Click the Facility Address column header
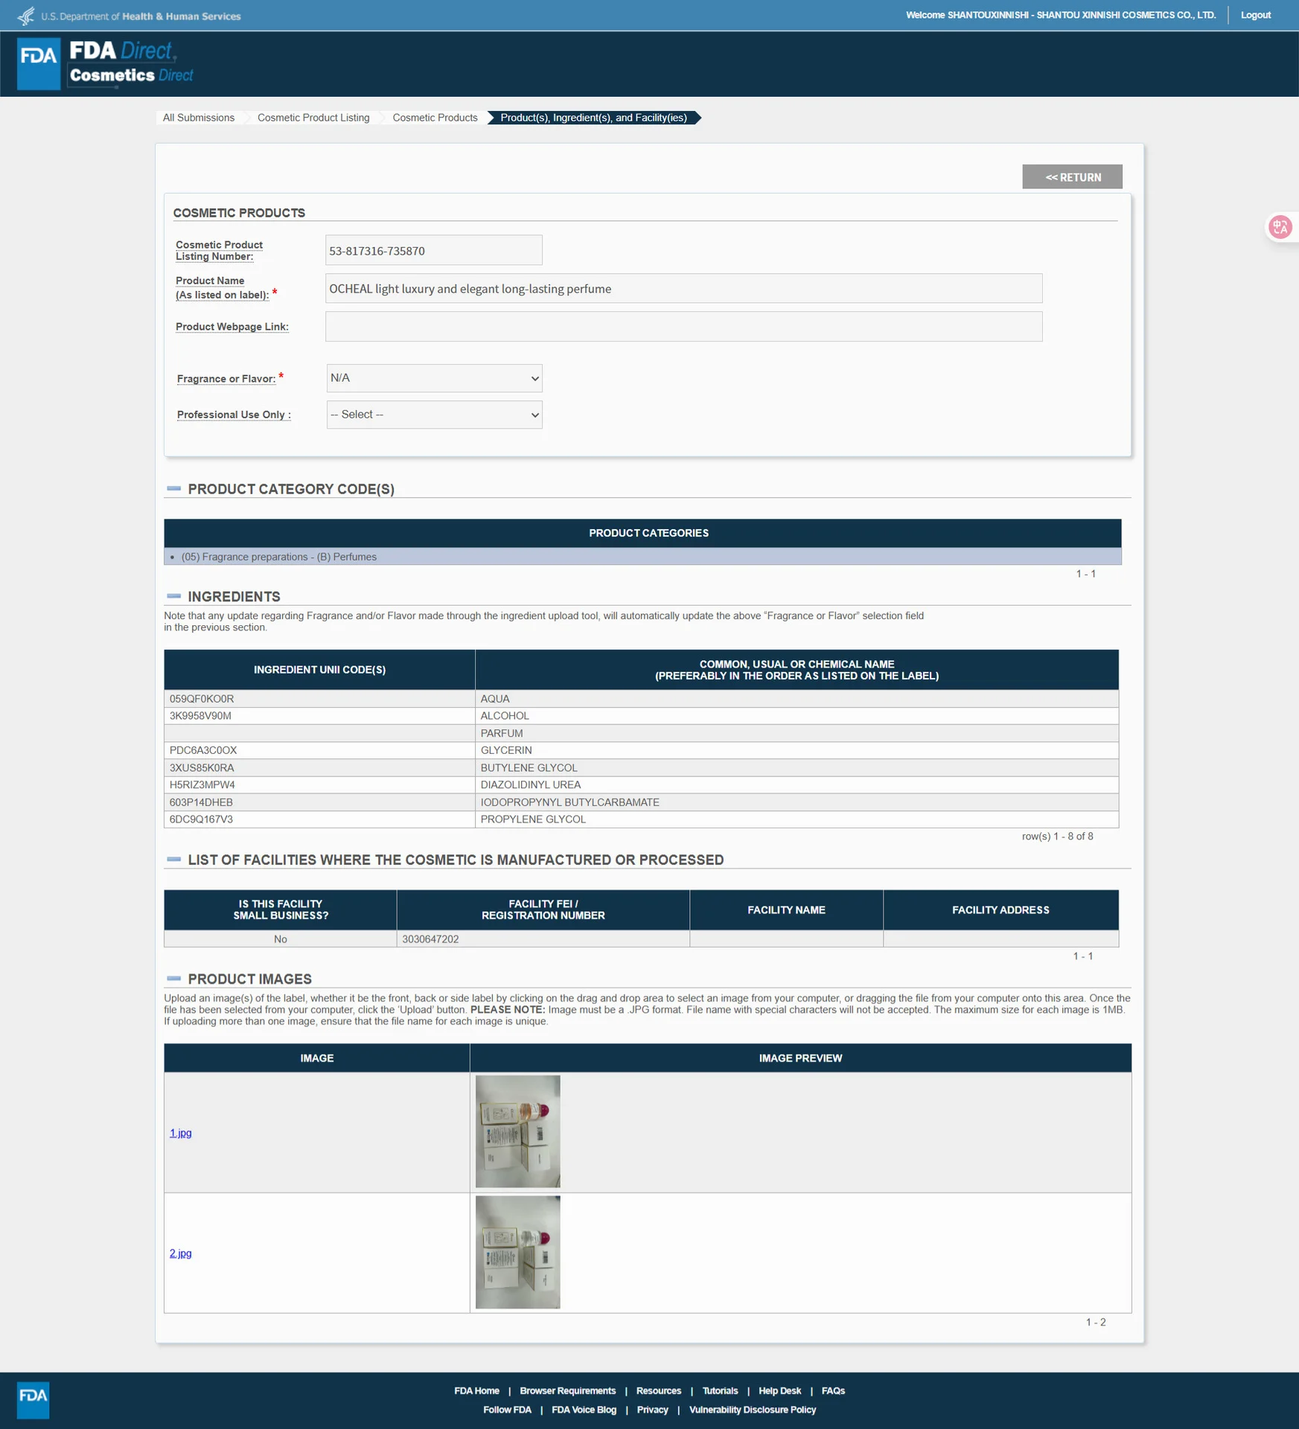 click(1000, 910)
